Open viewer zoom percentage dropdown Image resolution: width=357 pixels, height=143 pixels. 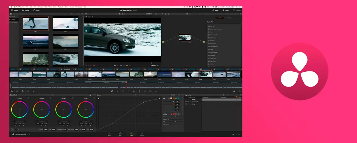(86, 14)
